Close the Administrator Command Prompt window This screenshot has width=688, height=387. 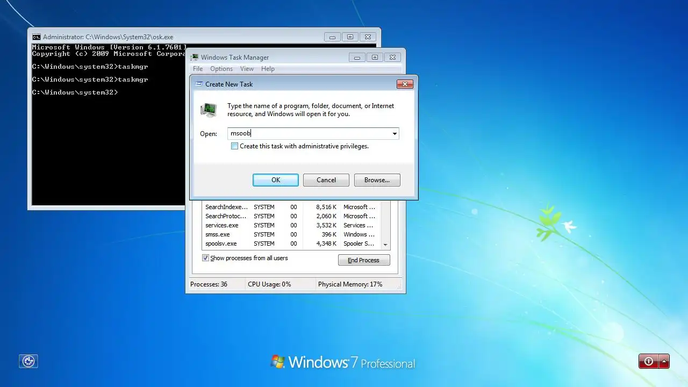coord(368,37)
